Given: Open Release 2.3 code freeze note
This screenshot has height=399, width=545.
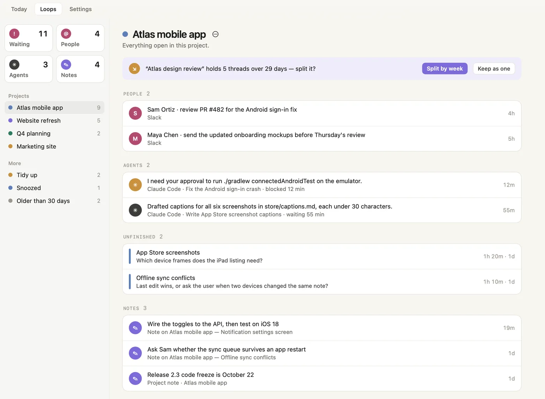Looking at the screenshot, I should [x=322, y=378].
